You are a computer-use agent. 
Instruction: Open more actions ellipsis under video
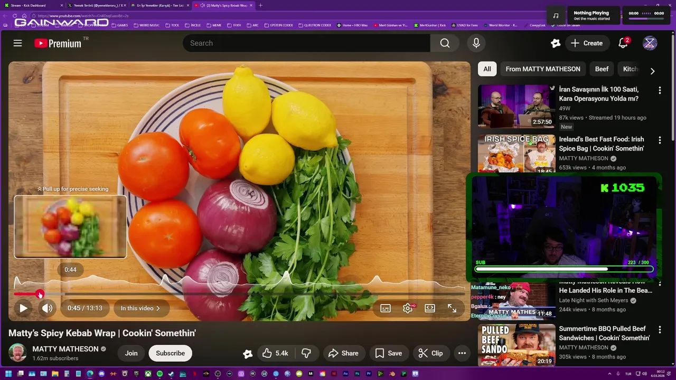pos(462,354)
